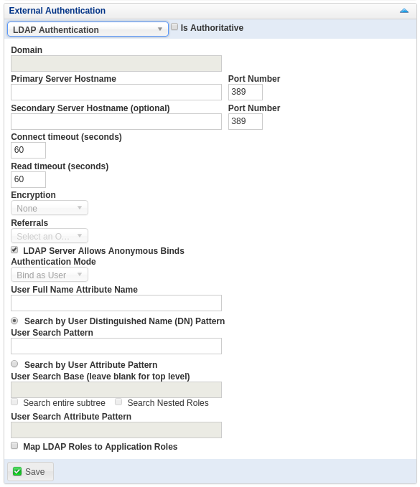Open the Encryption dropdown
Screen dimensions: 420x487
[50, 208]
